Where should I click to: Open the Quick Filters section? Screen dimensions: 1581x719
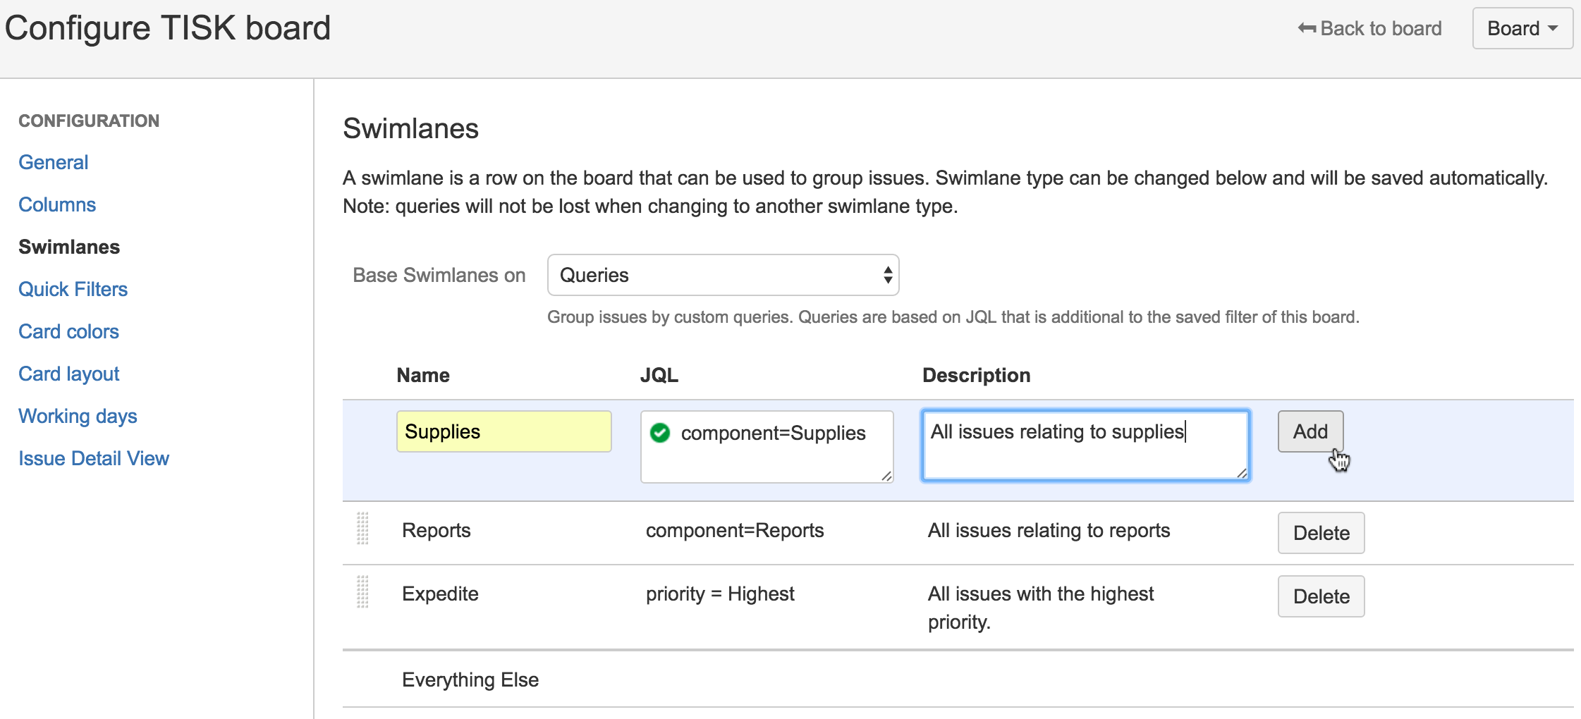(x=73, y=289)
